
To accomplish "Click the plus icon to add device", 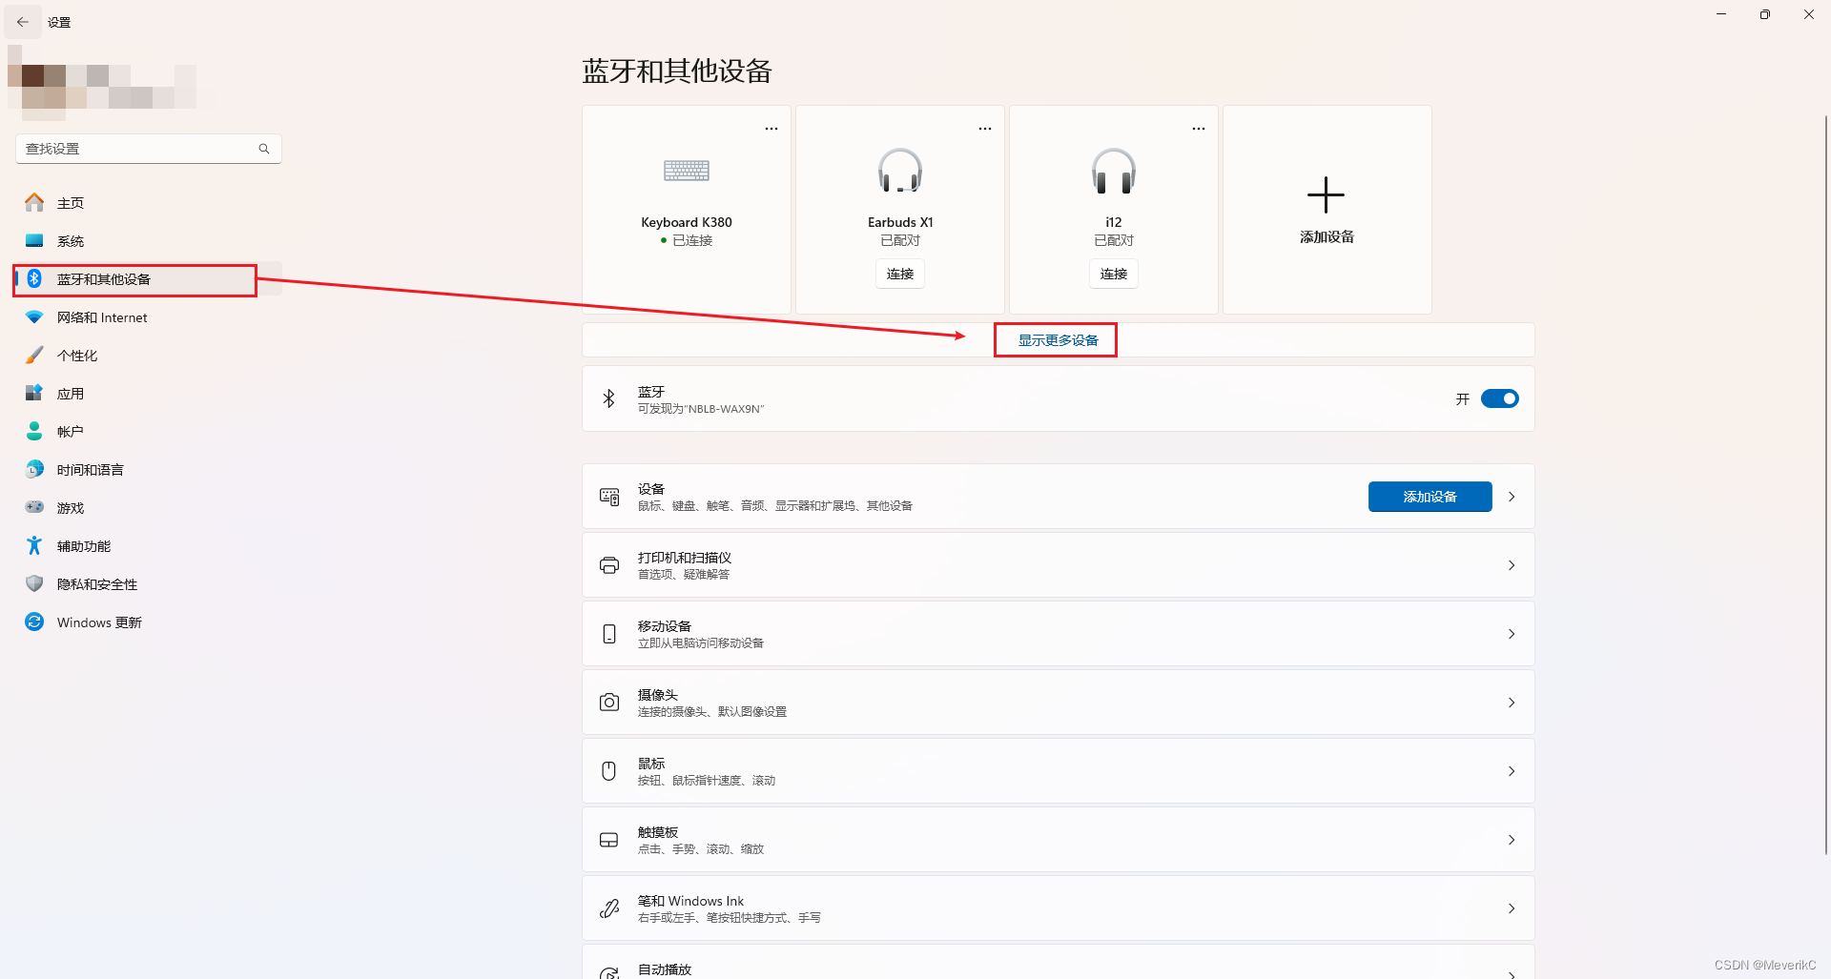I will click(1326, 194).
